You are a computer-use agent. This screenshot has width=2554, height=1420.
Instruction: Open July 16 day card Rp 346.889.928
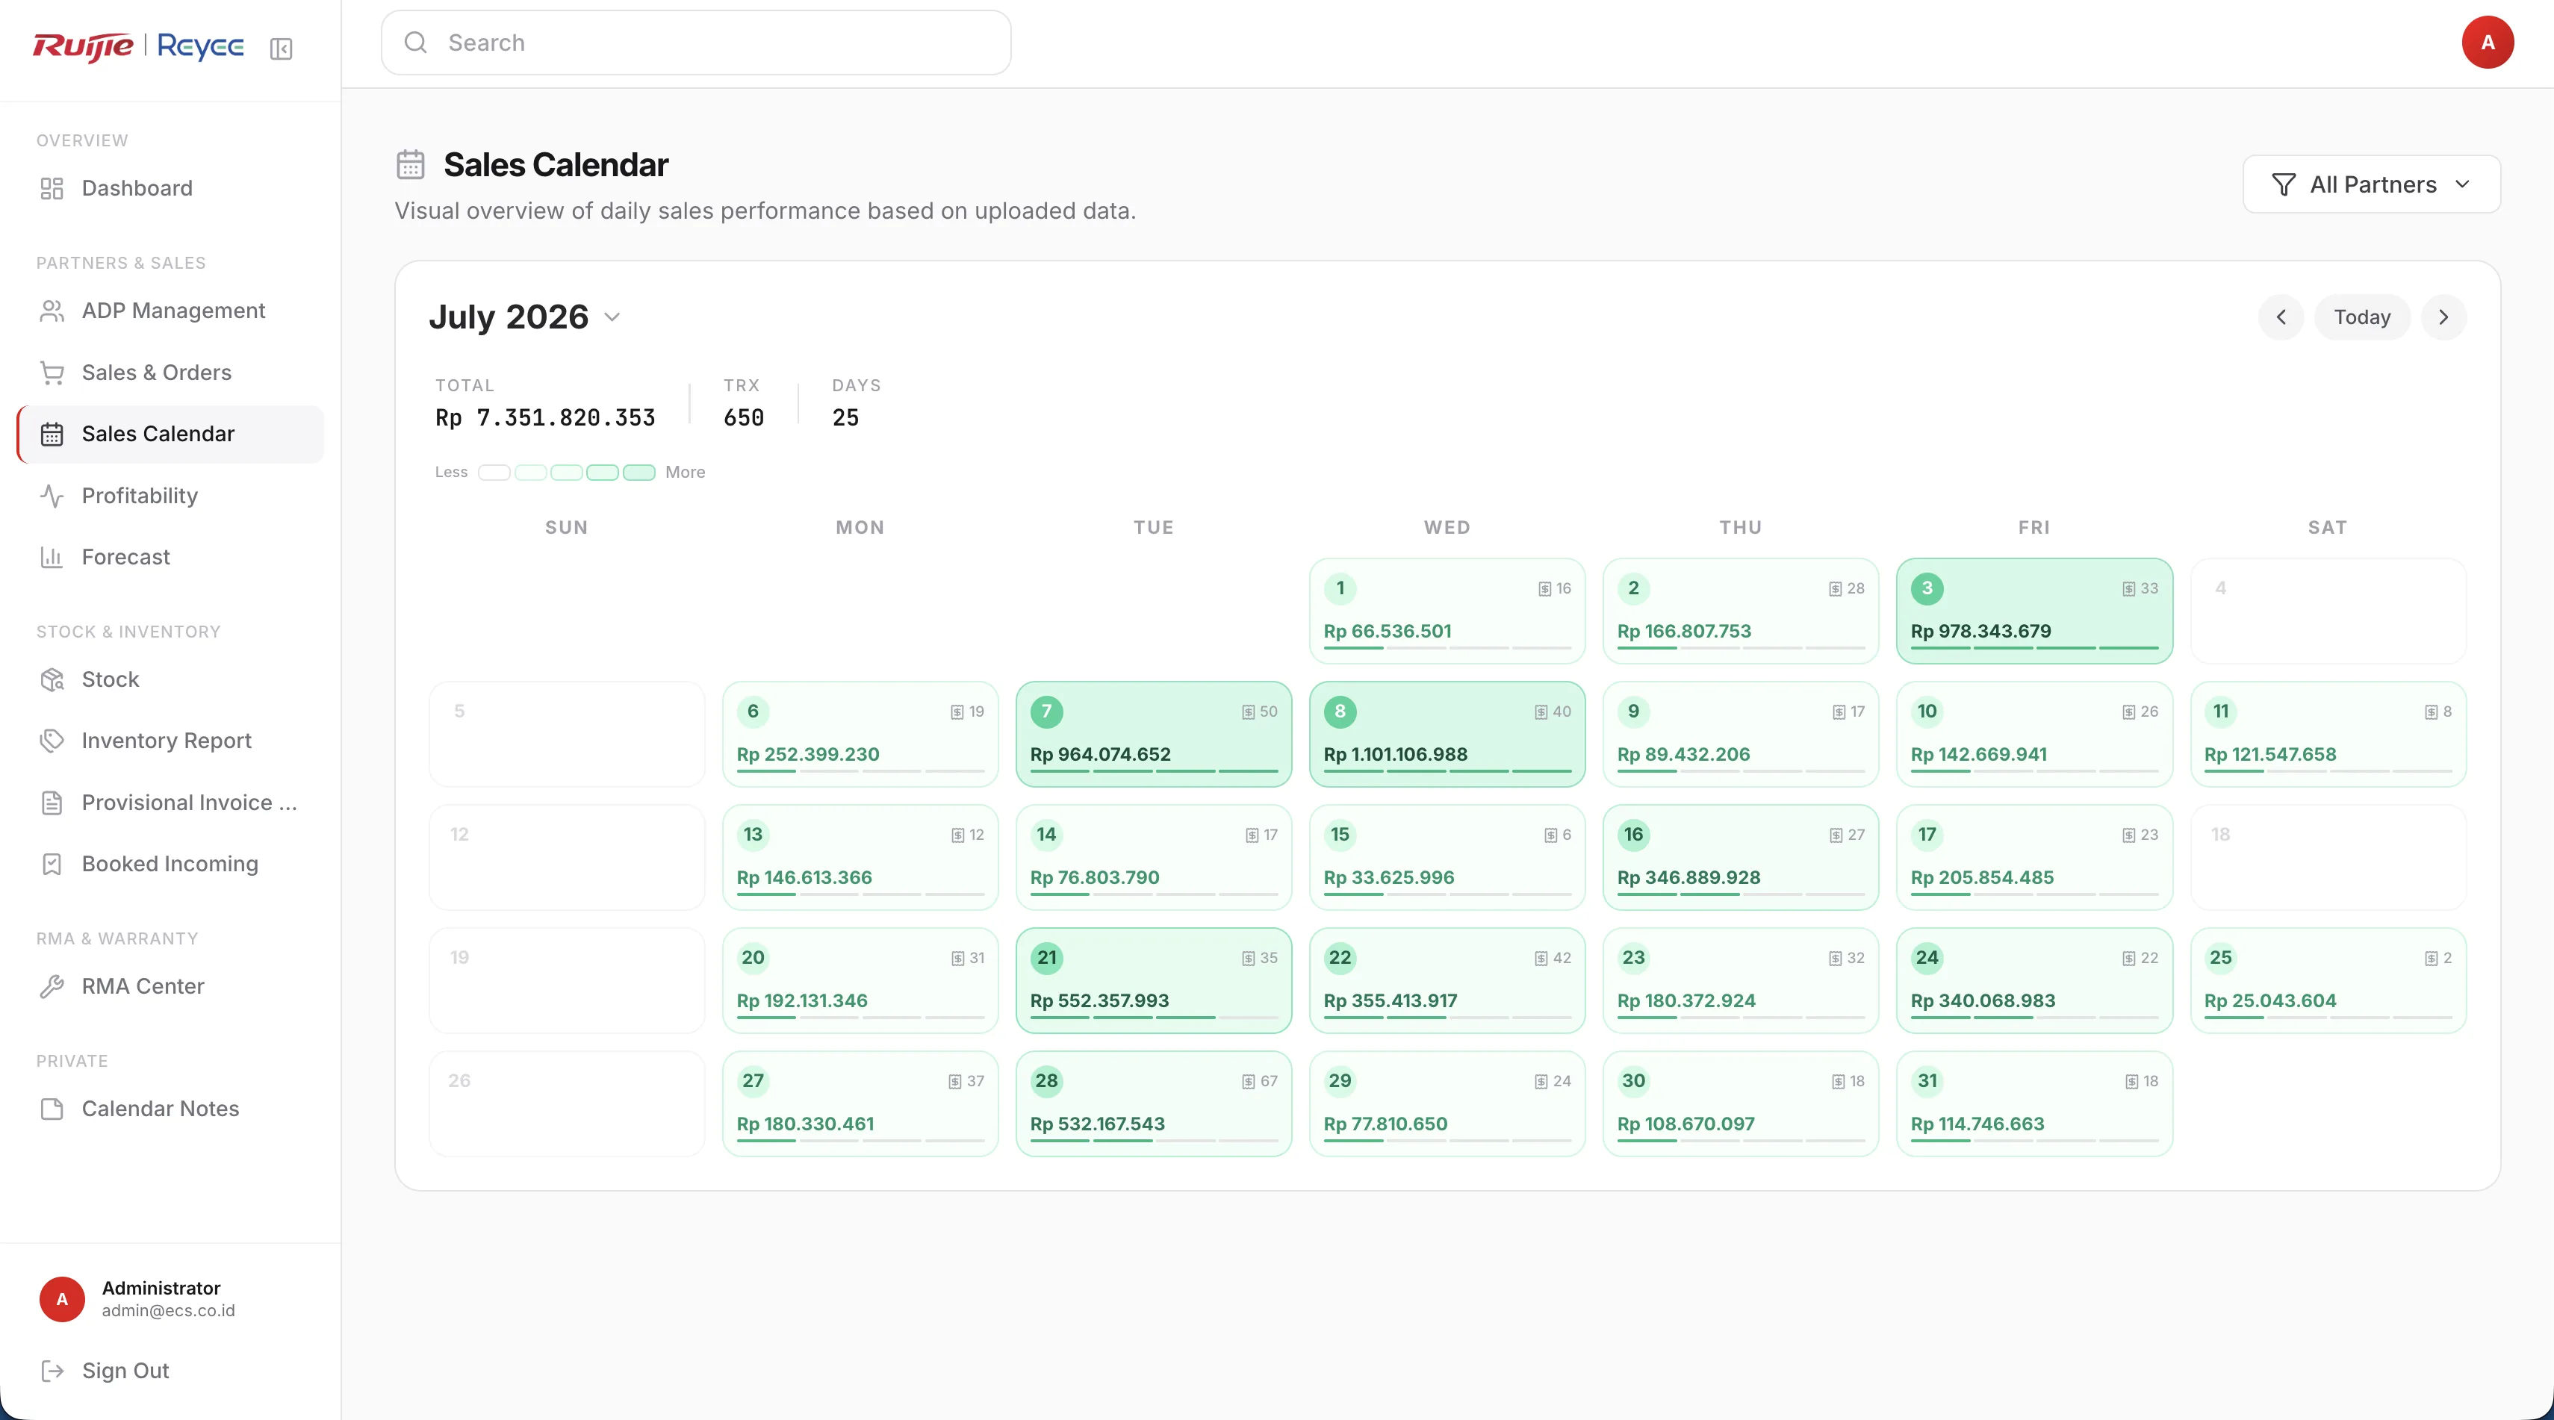[x=1740, y=857]
